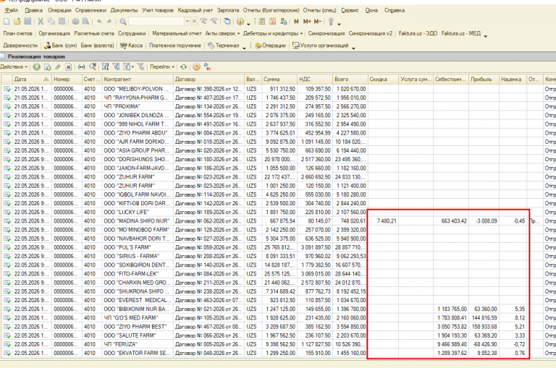Image resolution: width=556 pixels, height=368 pixels.
Task: Click the Сотрудники toolbar button
Action: click(x=132, y=34)
